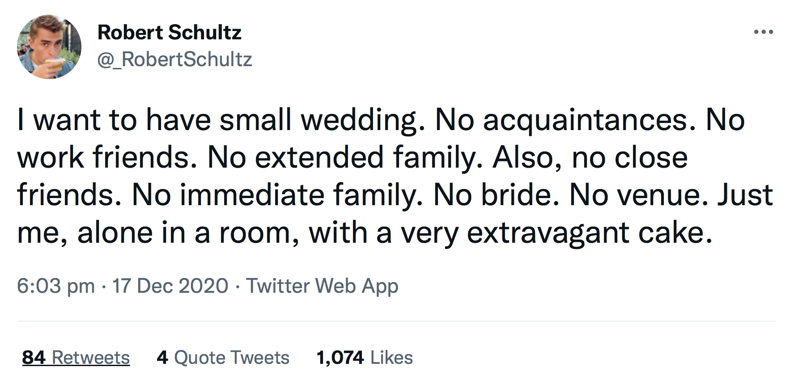Screen dimensions: 790x388
Task: Click 'No bride' in the tweet text
Action: tap(496, 195)
